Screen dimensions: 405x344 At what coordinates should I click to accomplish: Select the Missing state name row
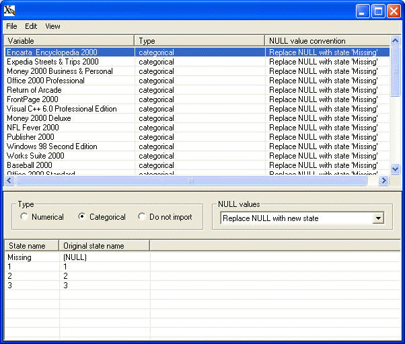[20, 257]
